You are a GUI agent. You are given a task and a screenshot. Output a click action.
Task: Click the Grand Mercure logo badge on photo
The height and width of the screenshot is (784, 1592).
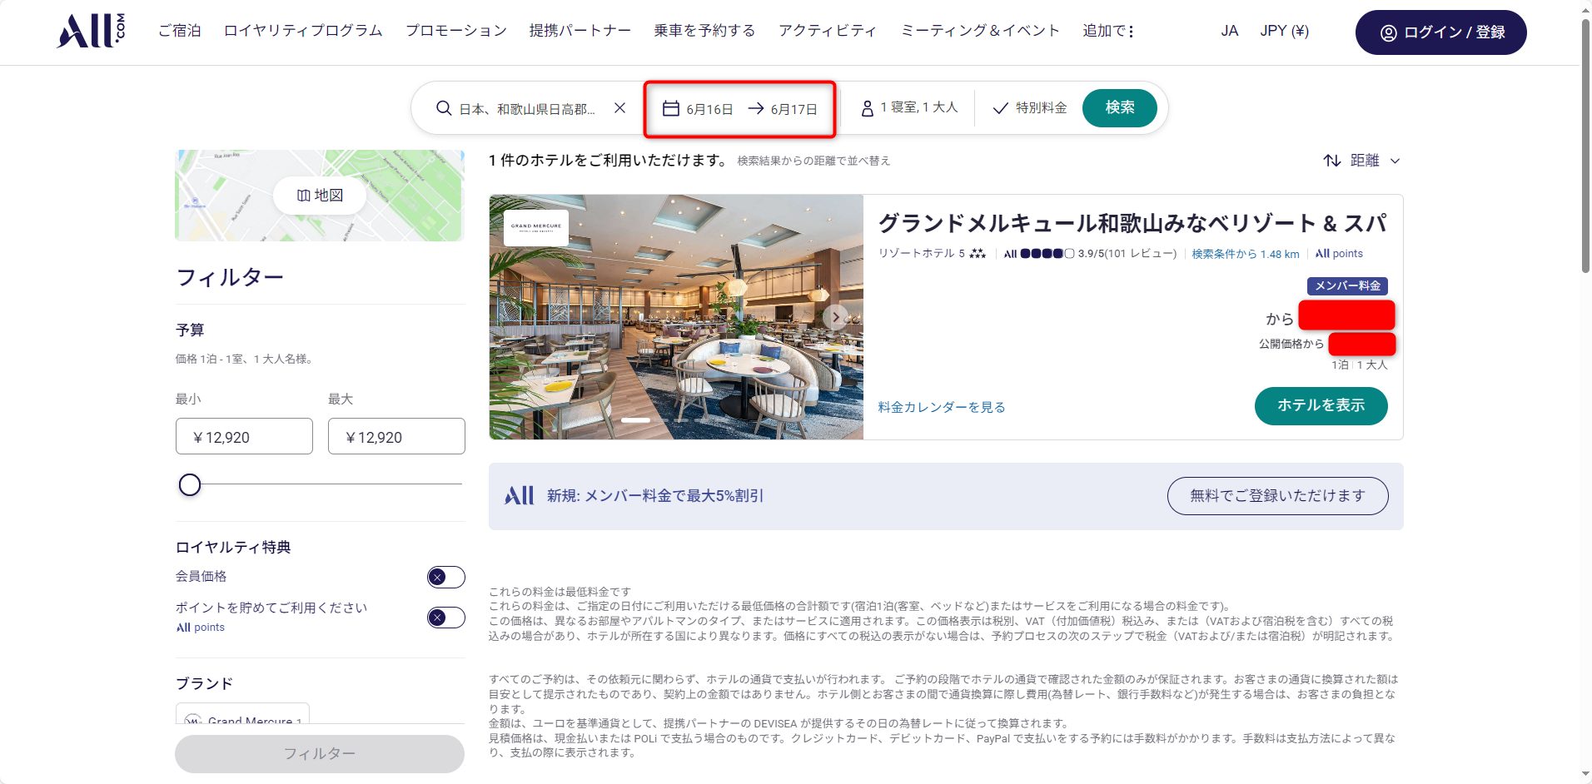pyautogui.click(x=536, y=226)
